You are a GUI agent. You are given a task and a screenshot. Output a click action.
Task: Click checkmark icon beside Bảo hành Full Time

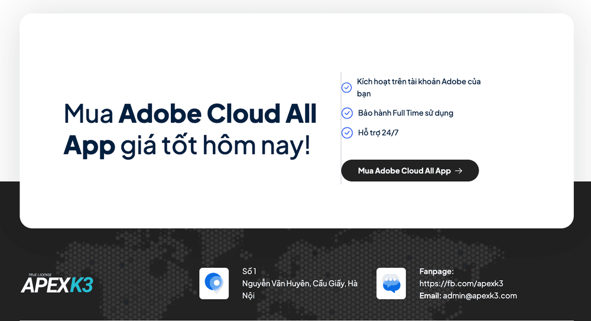[x=347, y=113]
